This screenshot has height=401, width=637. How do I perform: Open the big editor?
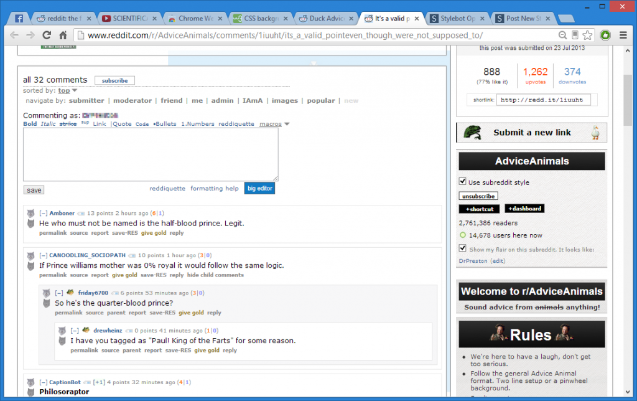[259, 188]
